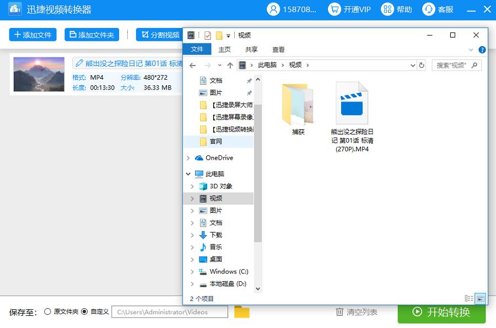Open 【迅捷视频转换 folder in sidebar
The width and height of the screenshot is (496, 328).
[227, 129]
